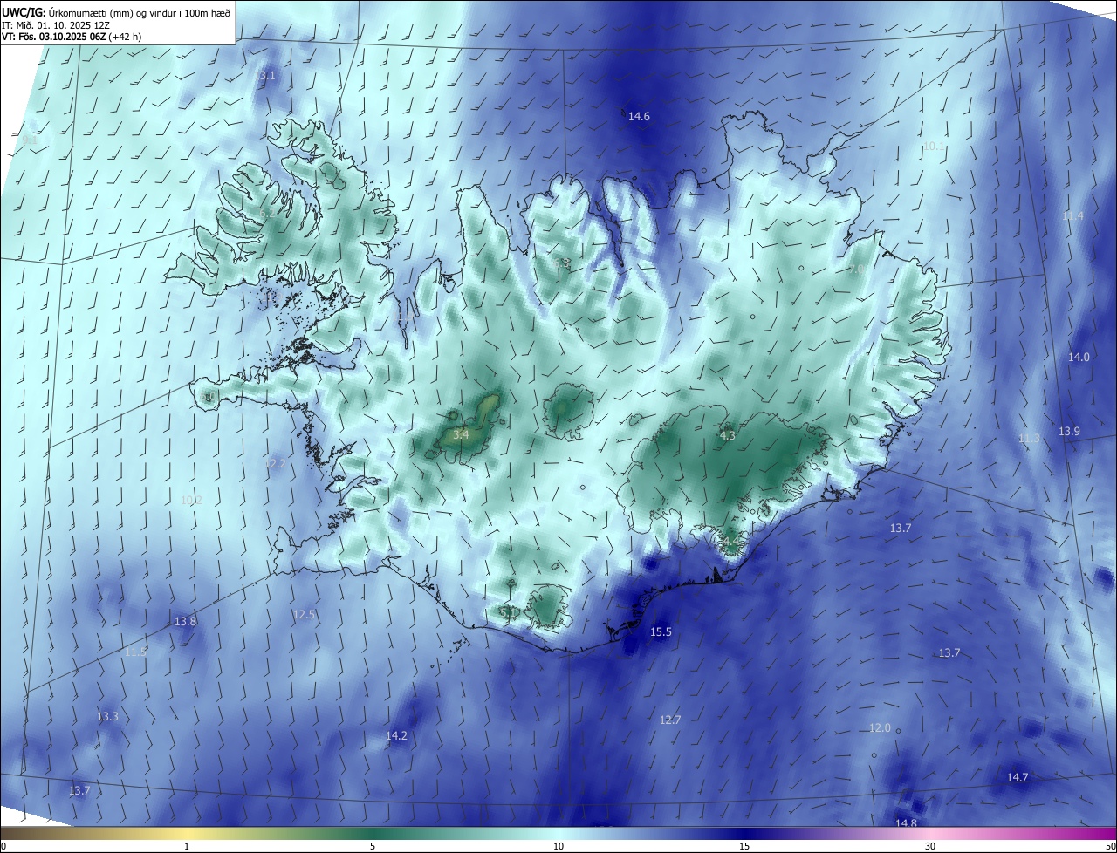Click the UWC/IG map title line
The image size is (1117, 853).
coord(116,11)
